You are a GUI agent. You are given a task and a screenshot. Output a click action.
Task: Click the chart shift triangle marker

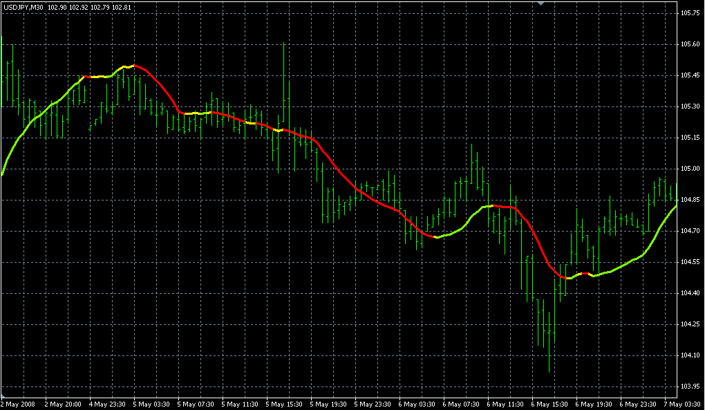click(541, 4)
